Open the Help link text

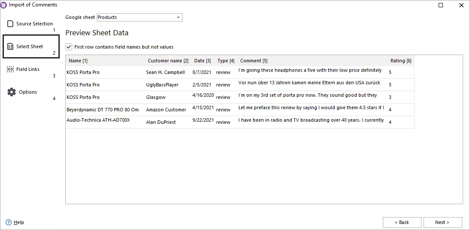pos(19,222)
